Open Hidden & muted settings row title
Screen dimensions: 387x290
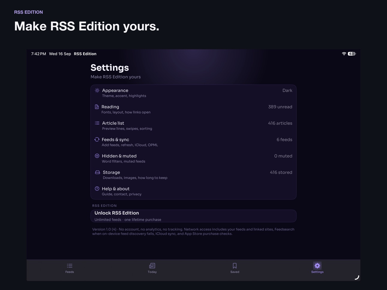click(x=119, y=156)
